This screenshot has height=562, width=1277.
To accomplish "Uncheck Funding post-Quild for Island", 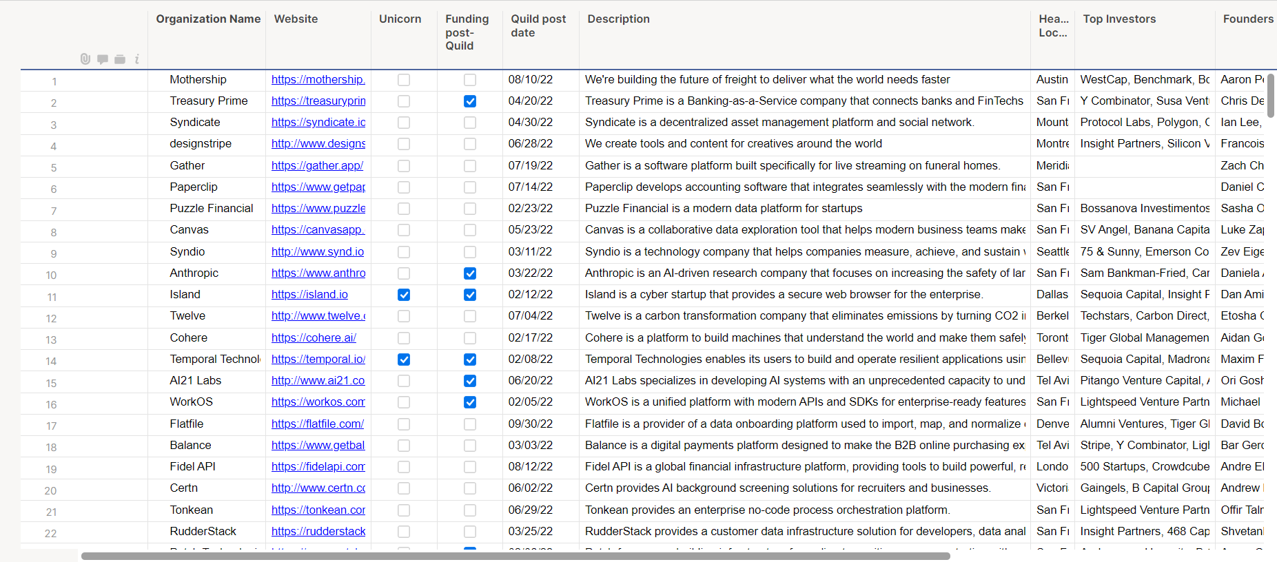I will (x=470, y=295).
